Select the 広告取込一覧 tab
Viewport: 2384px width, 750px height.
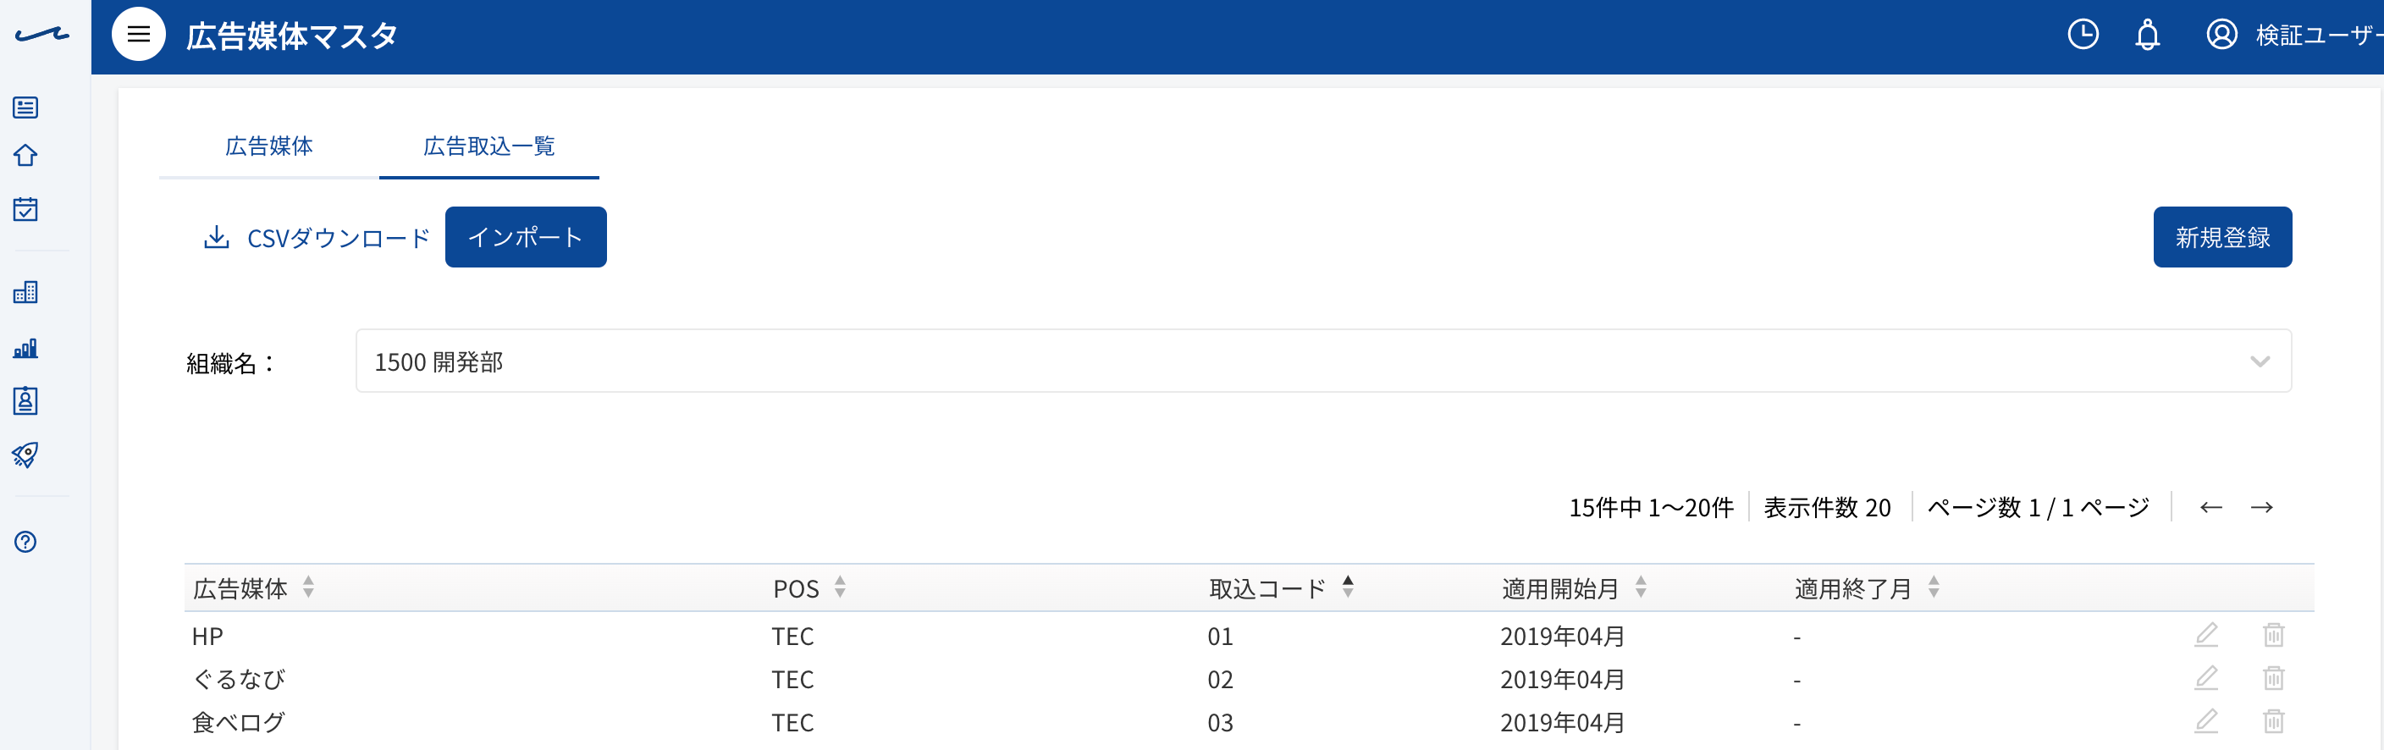point(488,146)
